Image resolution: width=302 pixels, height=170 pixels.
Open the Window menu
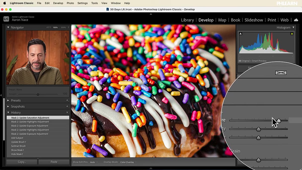point(116,3)
